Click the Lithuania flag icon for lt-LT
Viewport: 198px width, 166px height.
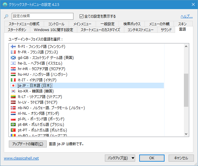pyautogui.click(x=13, y=97)
